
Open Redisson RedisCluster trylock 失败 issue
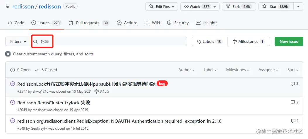[54, 103]
